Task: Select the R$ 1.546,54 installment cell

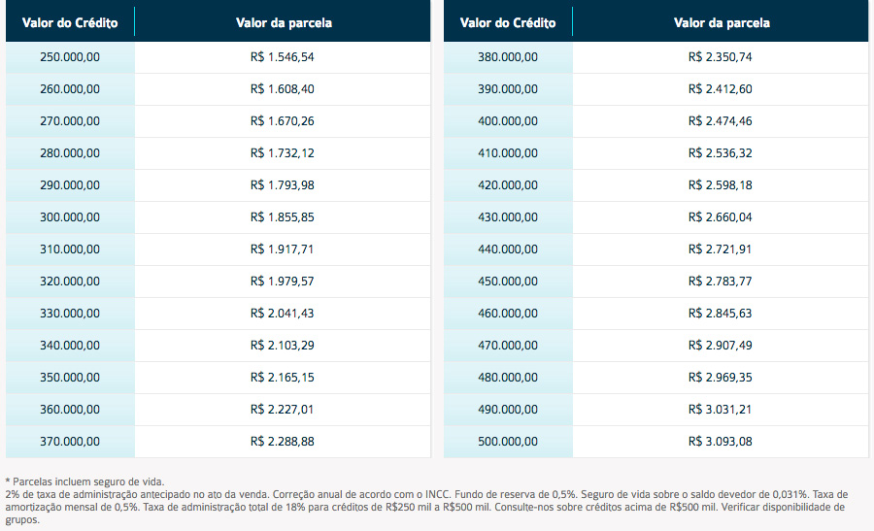Action: (x=282, y=57)
